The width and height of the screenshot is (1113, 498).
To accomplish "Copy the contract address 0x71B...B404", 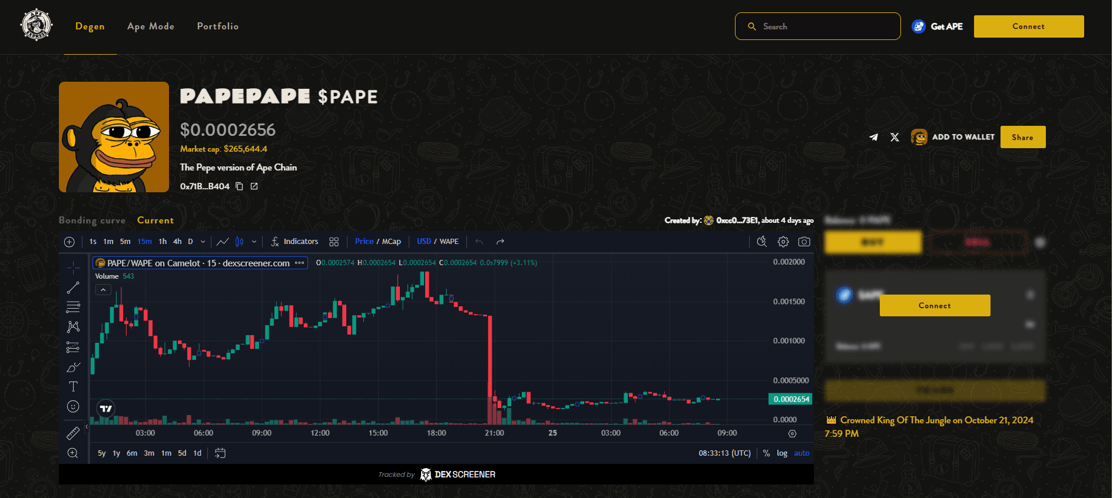I will (239, 186).
